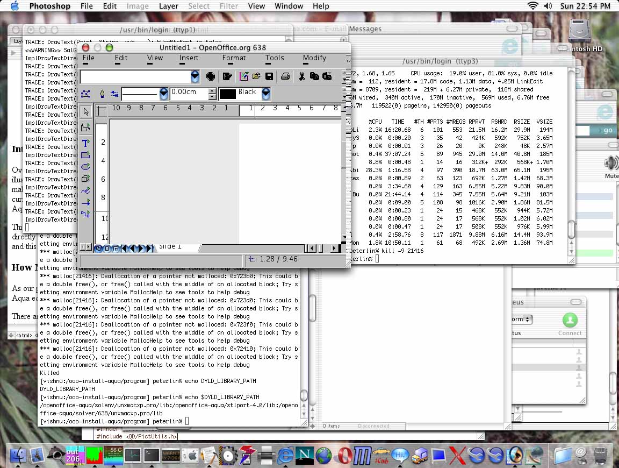Open the OpenOffice Tools menu
619x468 pixels.
pyautogui.click(x=275, y=58)
